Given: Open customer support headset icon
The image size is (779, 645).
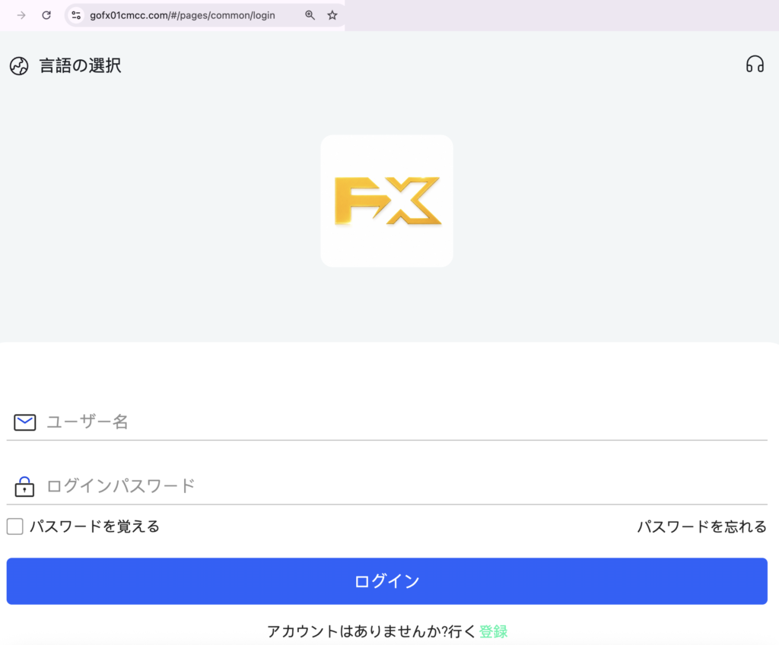Looking at the screenshot, I should tap(755, 64).
